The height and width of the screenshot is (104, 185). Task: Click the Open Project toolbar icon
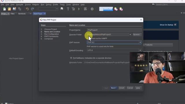pyautogui.click(x=14, y=9)
